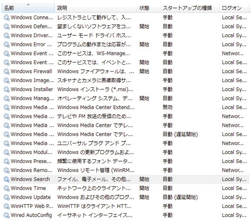251x221 pixels.
Task: Click the gear icon beside Windows Installer
Action: pos(7,89)
